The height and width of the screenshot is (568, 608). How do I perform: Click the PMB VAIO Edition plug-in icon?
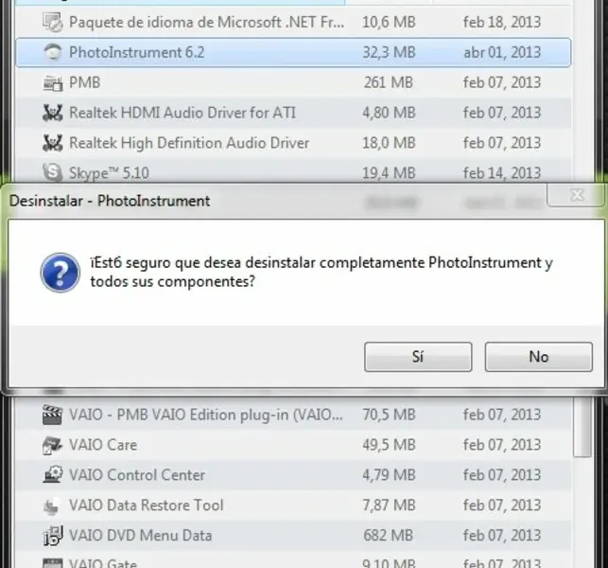(53, 415)
